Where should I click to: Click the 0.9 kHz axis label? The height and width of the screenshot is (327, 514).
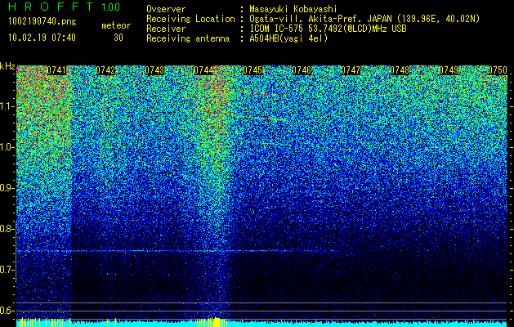(7, 188)
